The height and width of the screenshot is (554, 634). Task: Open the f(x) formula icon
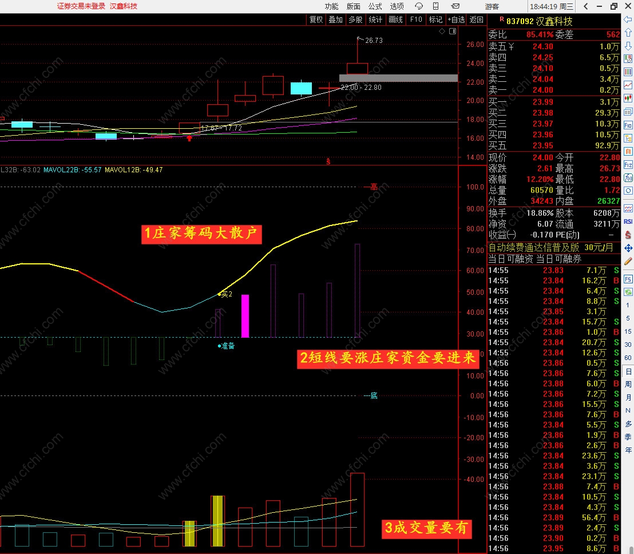[628, 178]
